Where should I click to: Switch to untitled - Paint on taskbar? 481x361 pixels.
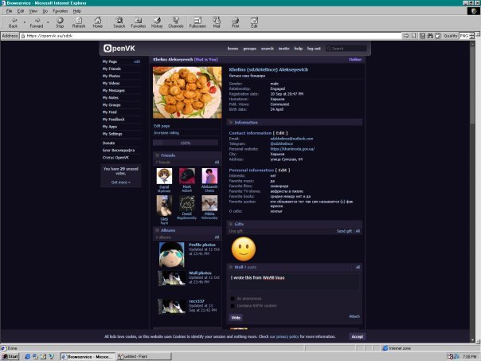(144, 356)
